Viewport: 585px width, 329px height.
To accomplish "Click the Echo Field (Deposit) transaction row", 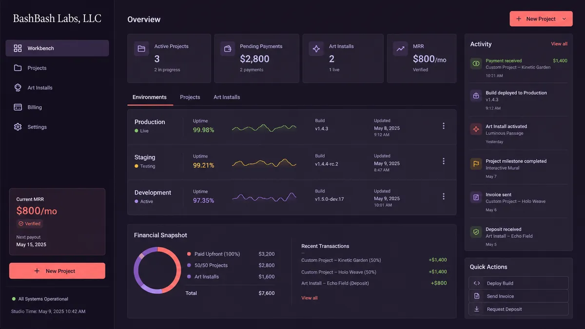I will 374,283.
